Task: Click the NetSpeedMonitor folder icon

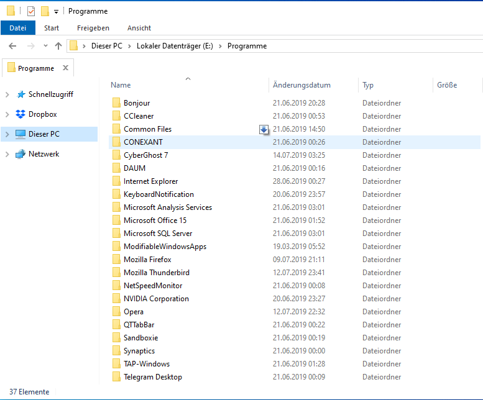Action: point(116,286)
